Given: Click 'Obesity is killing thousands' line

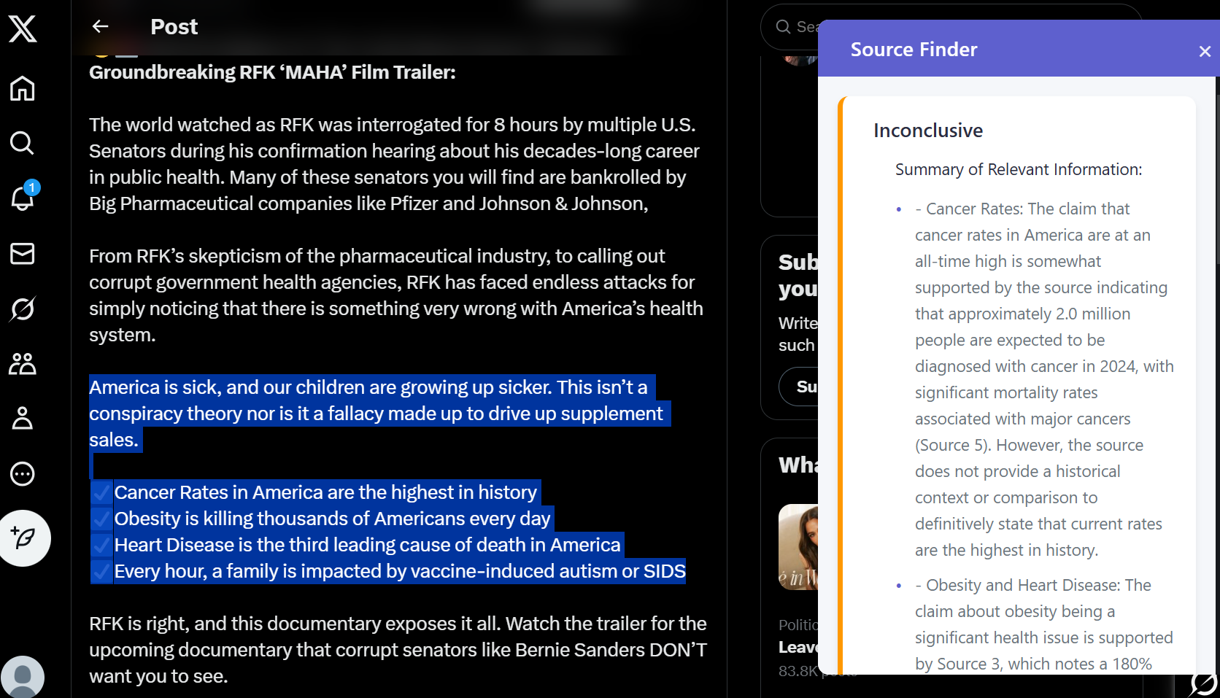Looking at the screenshot, I should (332, 519).
